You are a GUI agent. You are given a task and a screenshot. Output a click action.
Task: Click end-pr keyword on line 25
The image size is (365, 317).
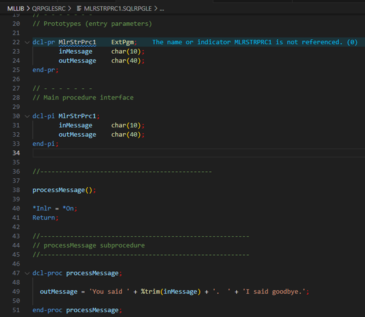(44, 70)
